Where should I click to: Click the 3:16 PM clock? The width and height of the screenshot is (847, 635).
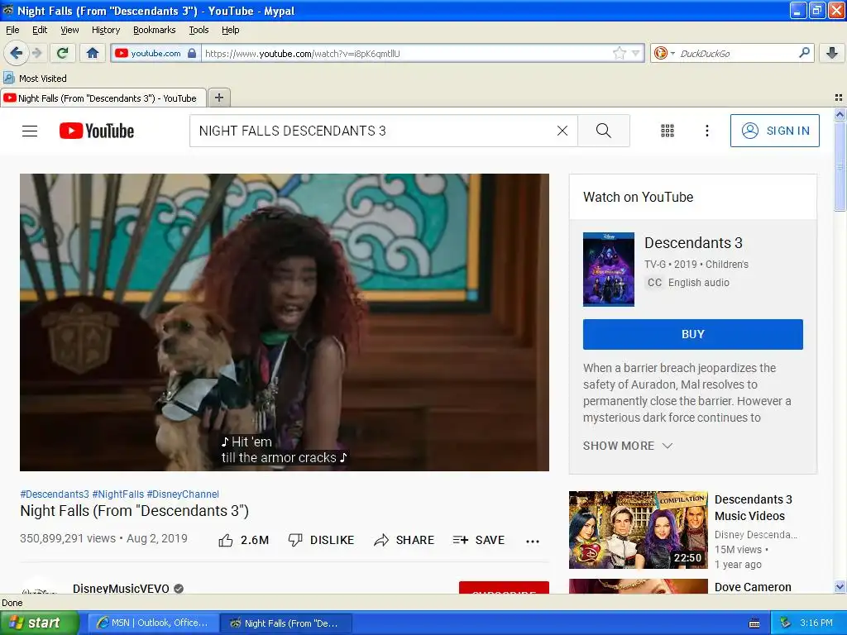[x=816, y=623]
